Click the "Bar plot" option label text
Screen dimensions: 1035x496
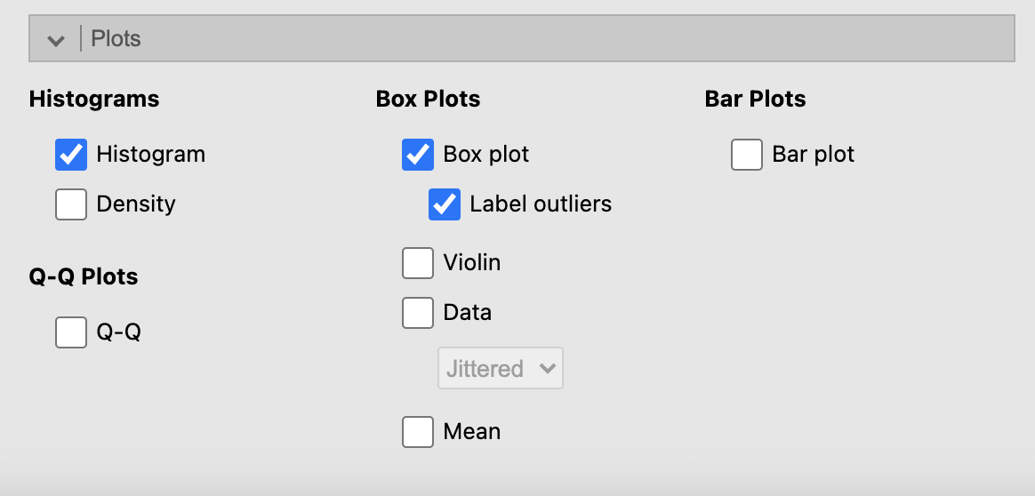(x=813, y=155)
